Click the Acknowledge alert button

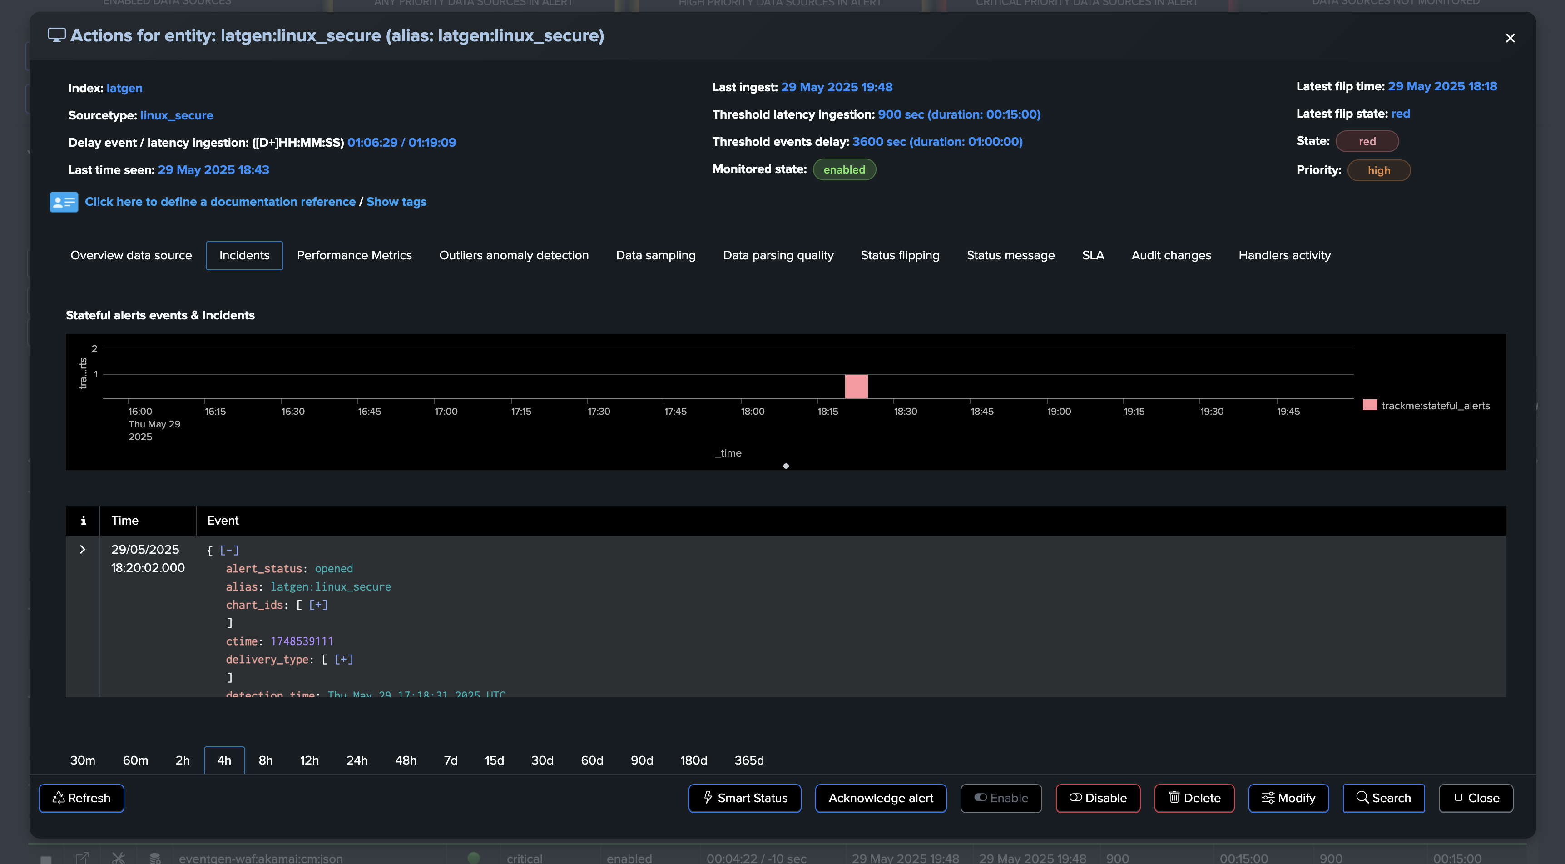pyautogui.click(x=880, y=798)
